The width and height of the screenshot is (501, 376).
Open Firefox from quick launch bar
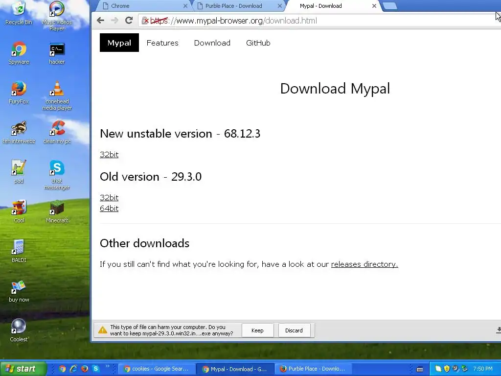tap(84, 369)
